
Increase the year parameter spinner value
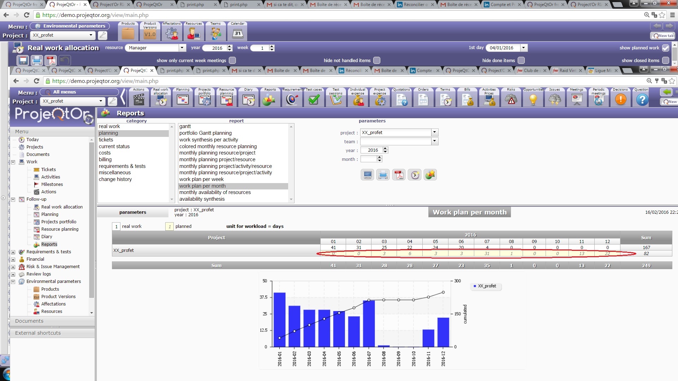tap(385, 149)
